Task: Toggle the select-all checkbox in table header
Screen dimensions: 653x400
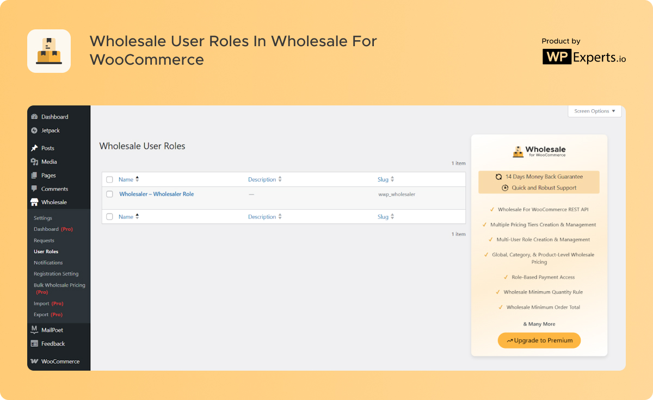Action: coord(109,179)
